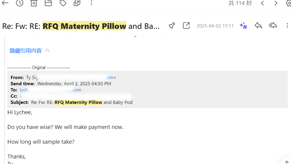The image size is (291, 164).
Task: Reply all to this email
Action: pyautogui.click(x=273, y=26)
